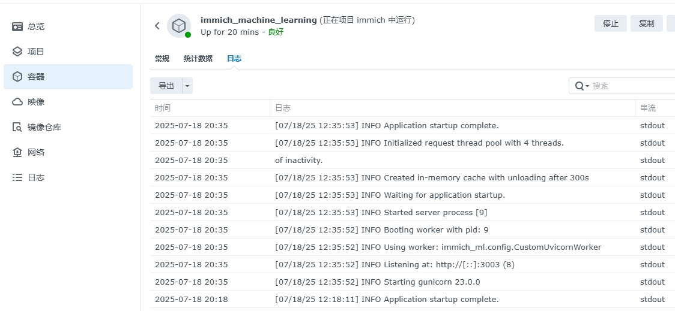Select 'Listening at: http://[::]:3003' log row

point(413,265)
